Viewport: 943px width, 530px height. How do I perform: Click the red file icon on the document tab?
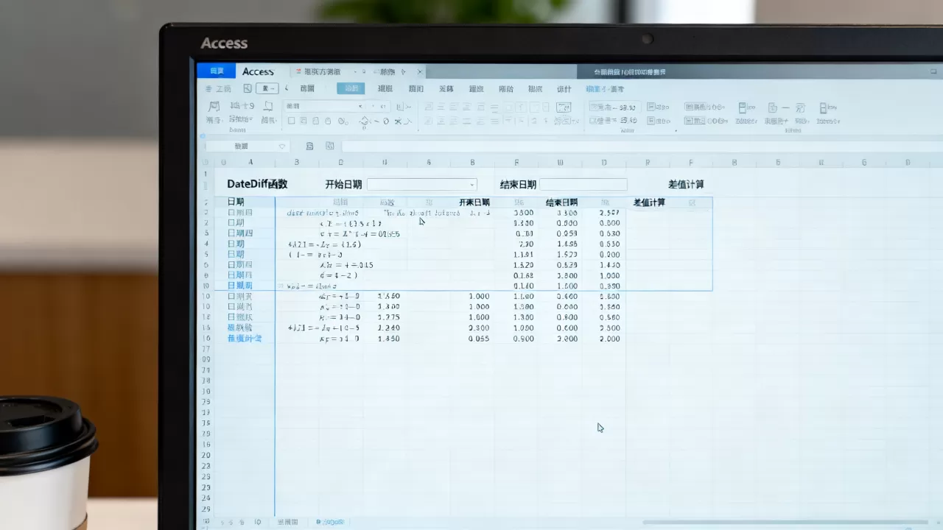pyautogui.click(x=298, y=71)
